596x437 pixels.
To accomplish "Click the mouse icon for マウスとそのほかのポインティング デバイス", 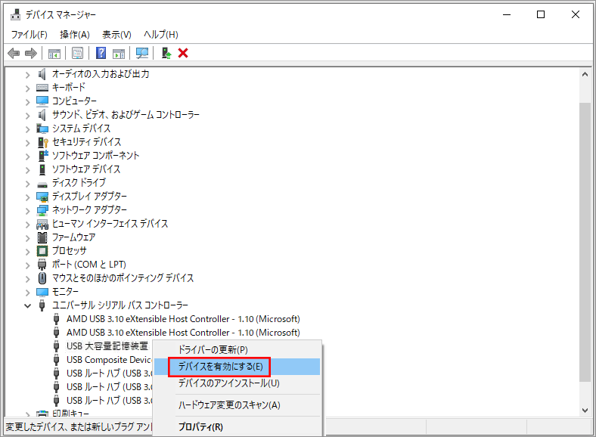I will pos(42,278).
